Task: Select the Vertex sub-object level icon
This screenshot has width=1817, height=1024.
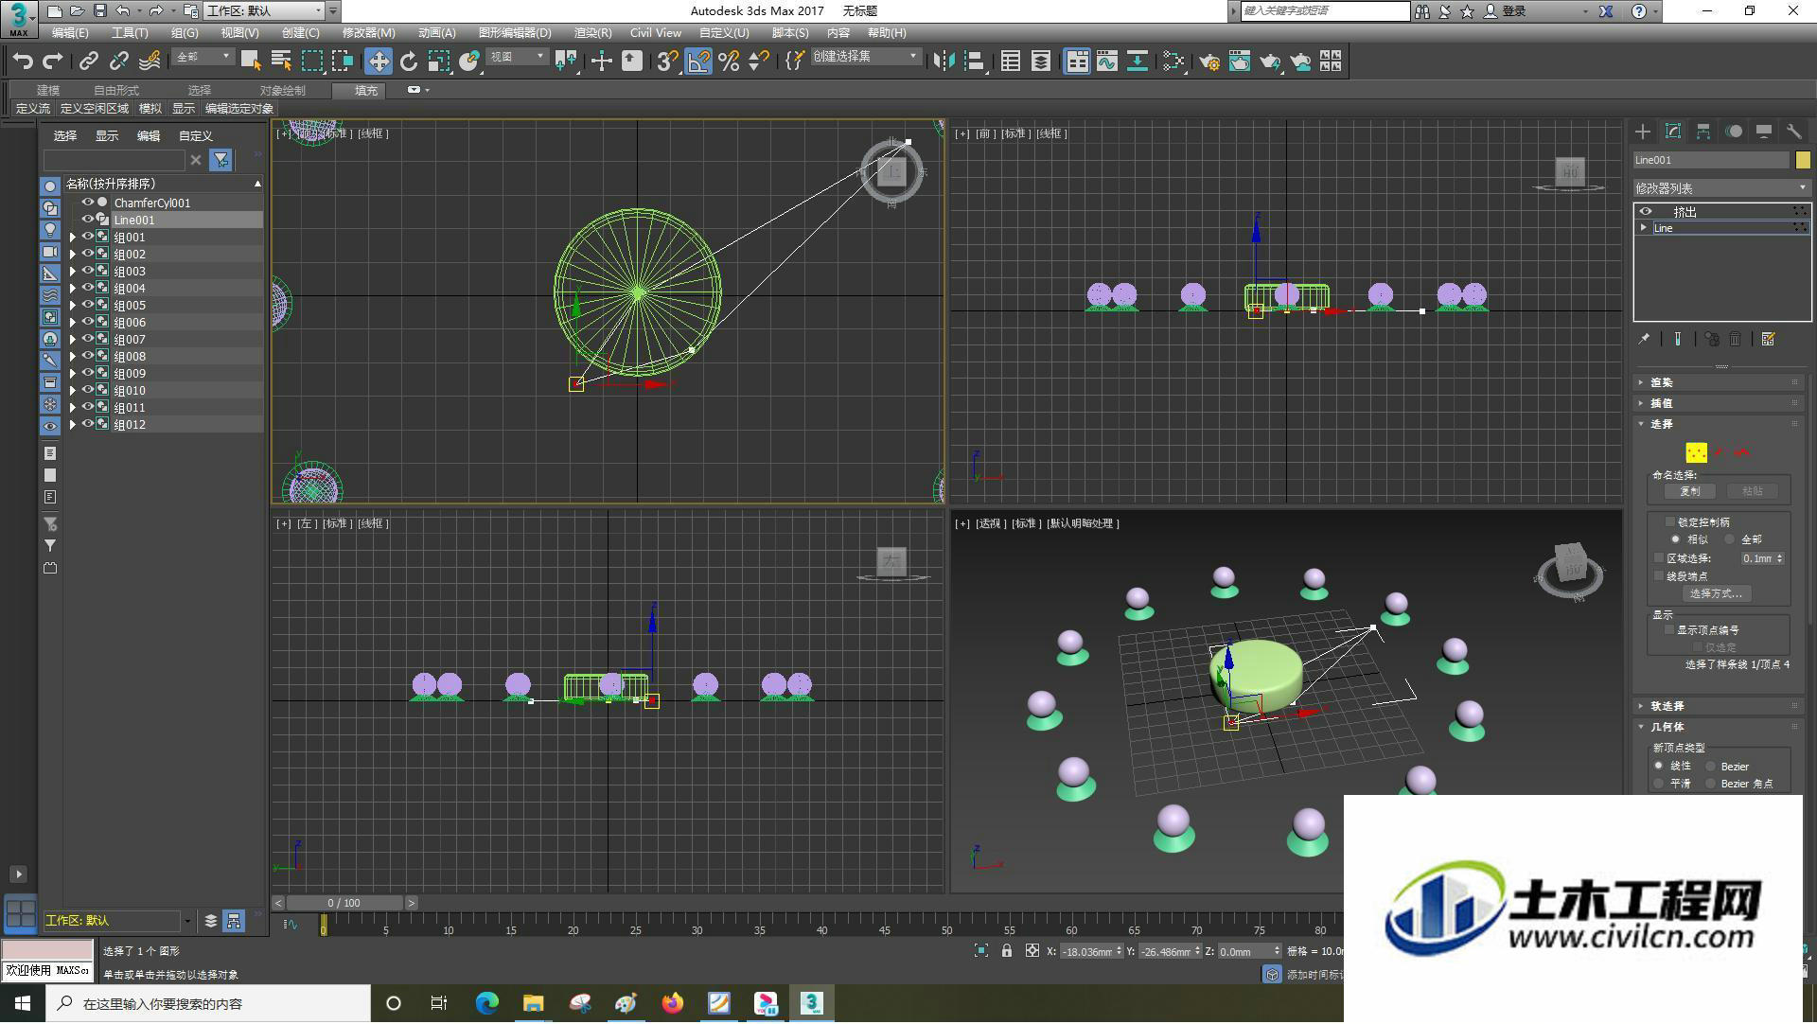Action: tap(1696, 452)
